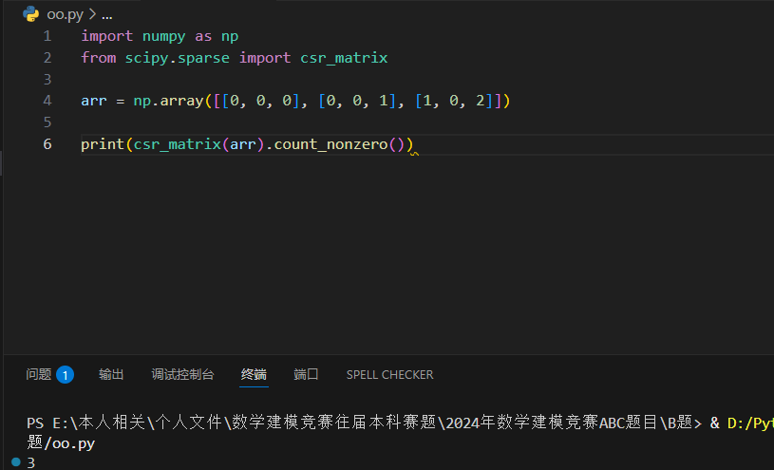Click line number 4 in the gutter
774x470 pixels.
[47, 101]
